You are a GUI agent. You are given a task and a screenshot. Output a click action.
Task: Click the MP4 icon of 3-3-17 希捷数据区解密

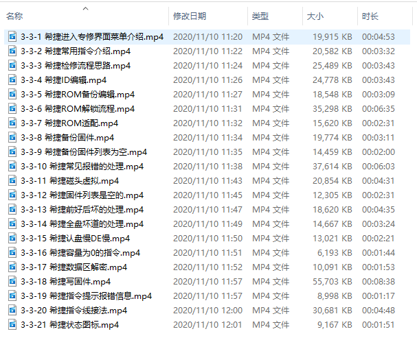[12, 267]
